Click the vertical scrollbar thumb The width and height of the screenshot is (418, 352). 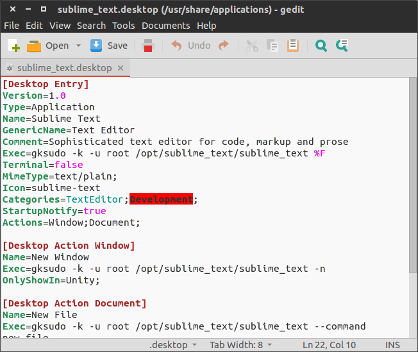click(x=413, y=176)
